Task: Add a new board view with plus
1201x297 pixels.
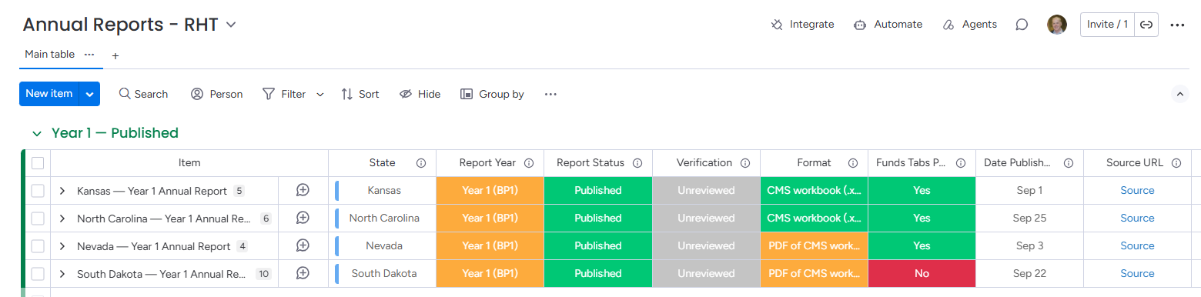Action: click(115, 55)
